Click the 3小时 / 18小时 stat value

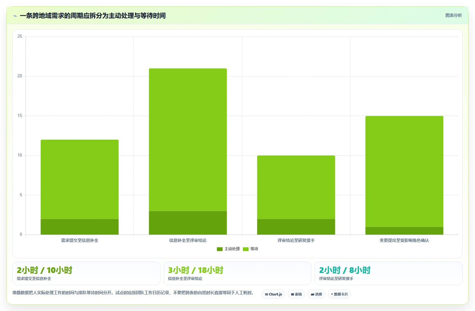pyautogui.click(x=196, y=270)
